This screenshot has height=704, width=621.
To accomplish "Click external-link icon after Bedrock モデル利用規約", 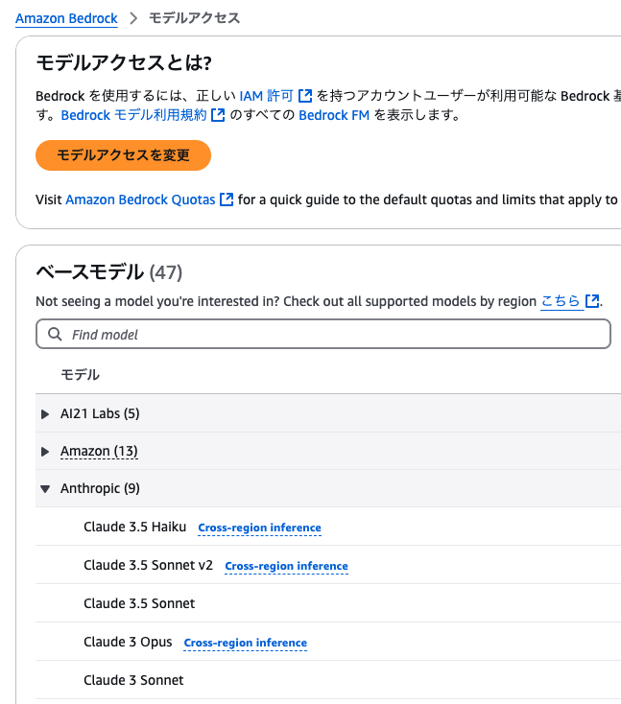I will (x=219, y=115).
